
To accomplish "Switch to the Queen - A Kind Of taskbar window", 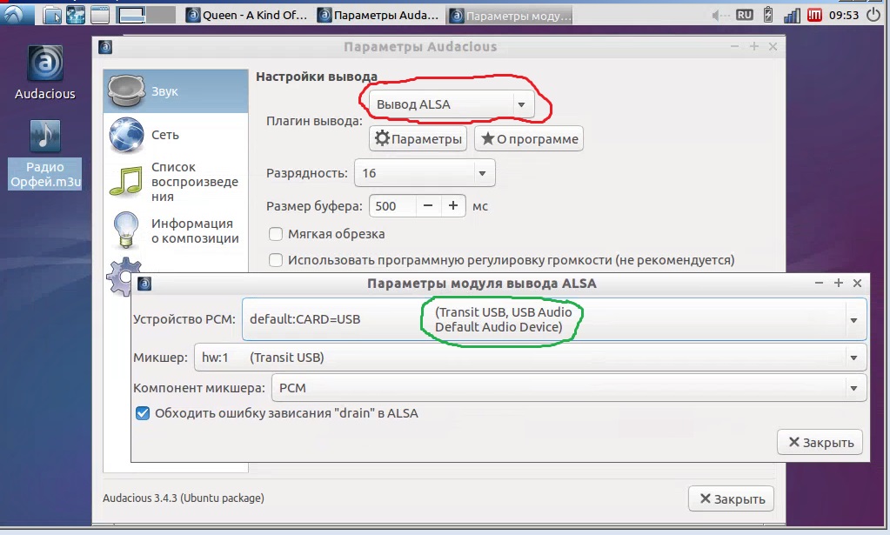I will (247, 16).
